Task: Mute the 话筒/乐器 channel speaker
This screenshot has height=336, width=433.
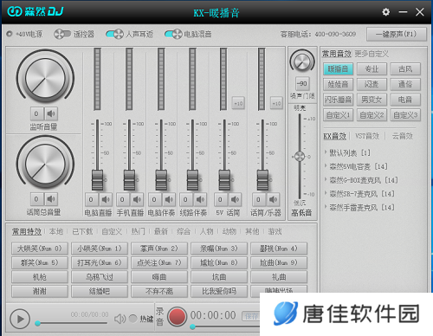Action: click(x=273, y=199)
